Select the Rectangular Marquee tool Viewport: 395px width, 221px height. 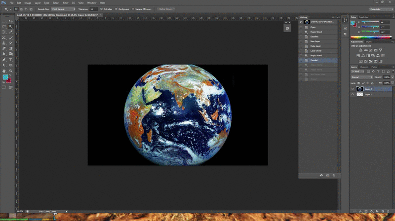[4, 21]
